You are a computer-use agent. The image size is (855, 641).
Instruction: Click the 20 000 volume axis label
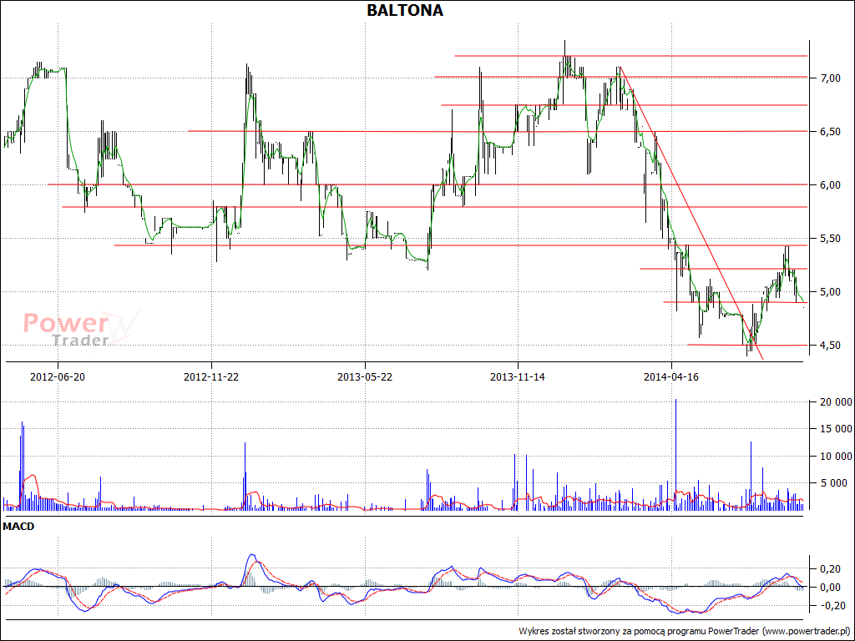(x=834, y=403)
